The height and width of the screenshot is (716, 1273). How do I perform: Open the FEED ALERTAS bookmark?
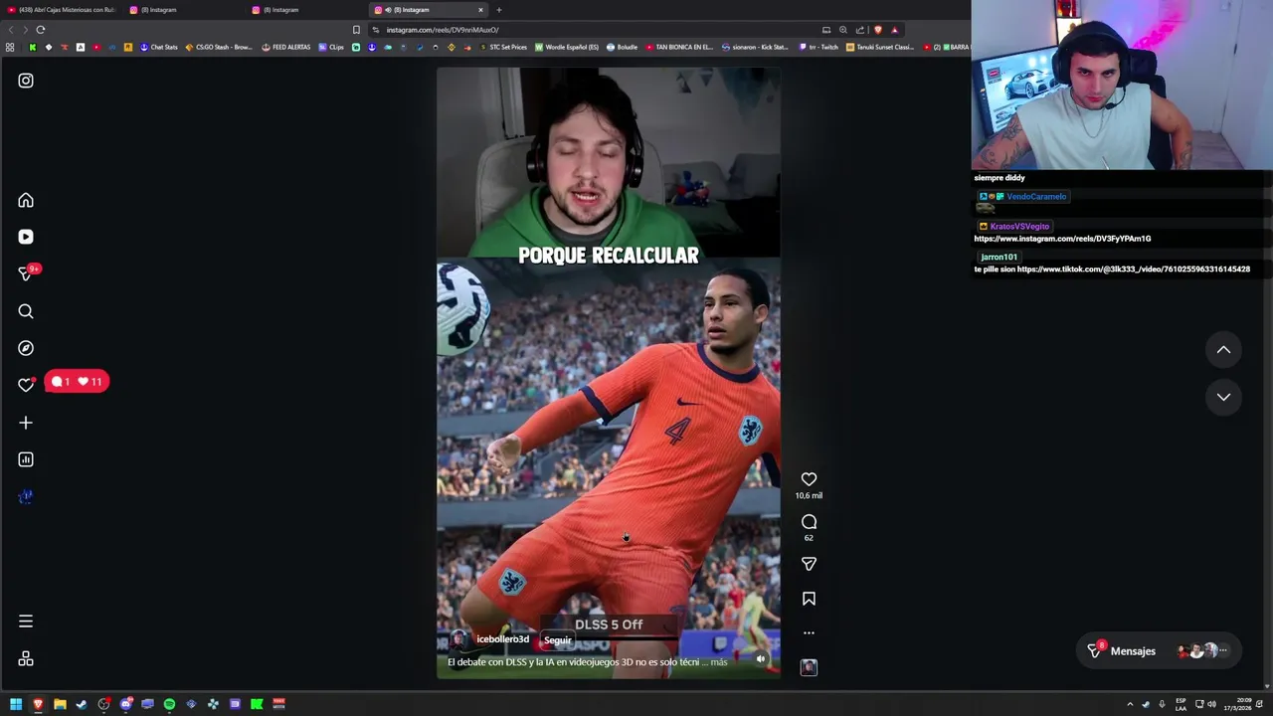click(286, 47)
